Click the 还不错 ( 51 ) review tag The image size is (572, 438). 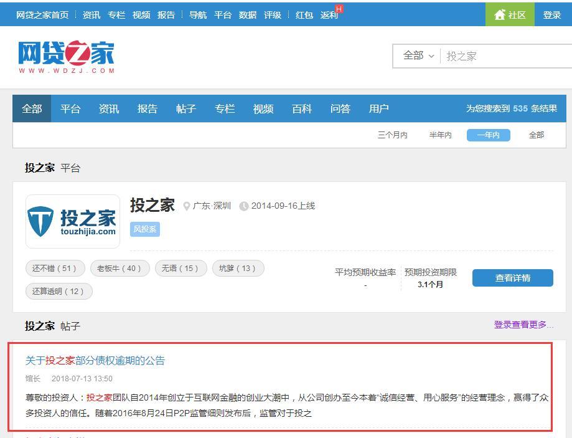[55, 269]
